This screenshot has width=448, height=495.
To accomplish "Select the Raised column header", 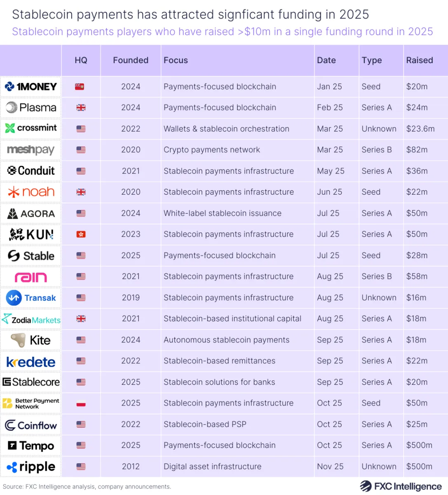I will pos(419,60).
